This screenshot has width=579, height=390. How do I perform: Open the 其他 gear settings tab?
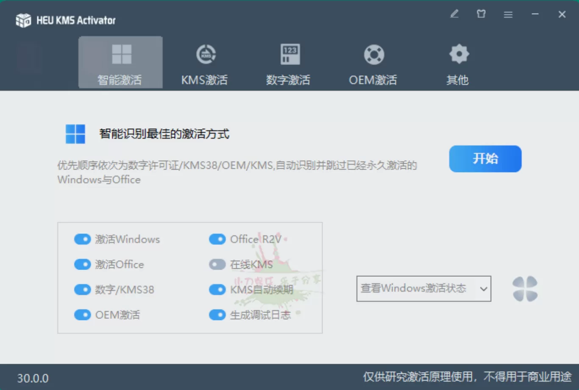458,63
